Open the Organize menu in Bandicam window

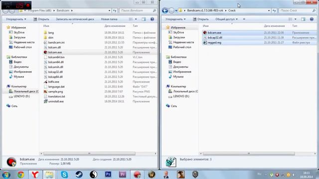(x=16, y=19)
